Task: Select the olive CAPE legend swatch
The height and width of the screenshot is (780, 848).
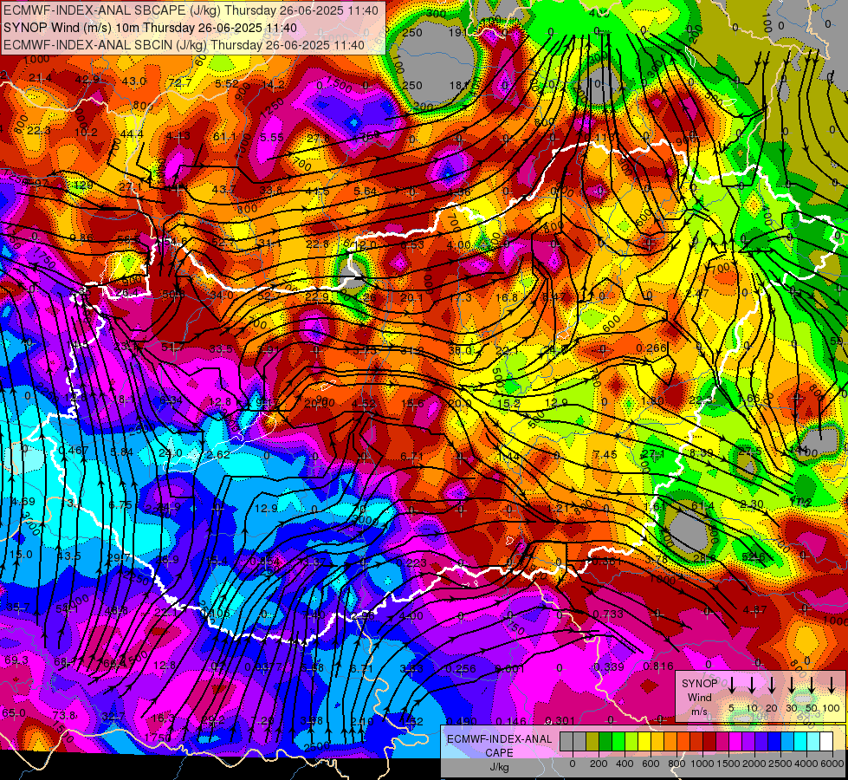Action: 592,742
